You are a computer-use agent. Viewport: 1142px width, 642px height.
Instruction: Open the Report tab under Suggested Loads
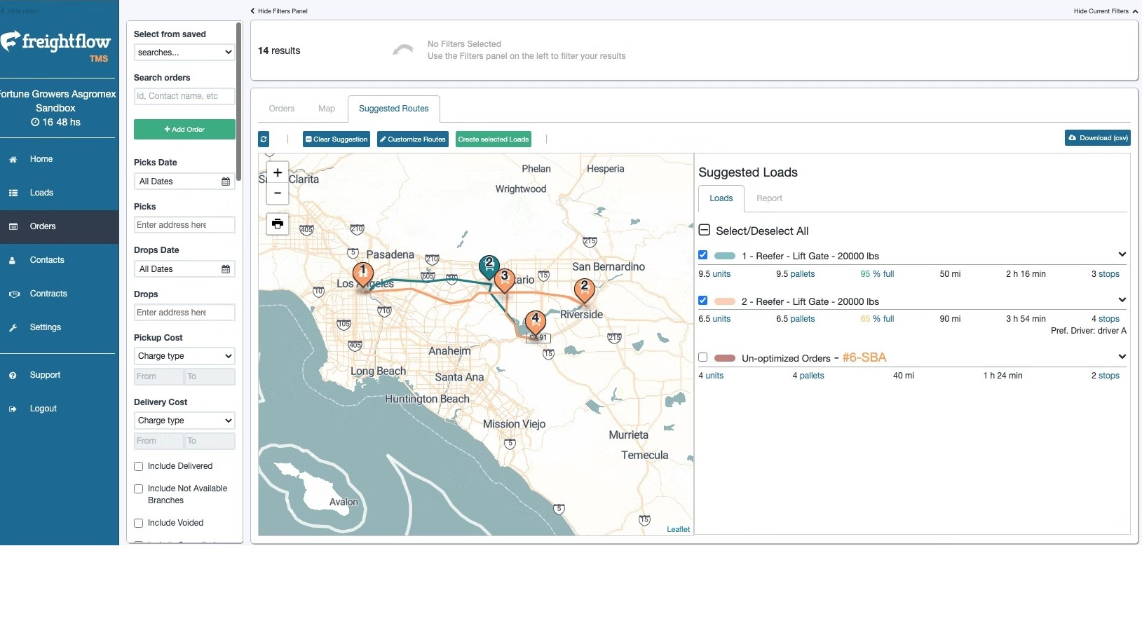click(769, 198)
